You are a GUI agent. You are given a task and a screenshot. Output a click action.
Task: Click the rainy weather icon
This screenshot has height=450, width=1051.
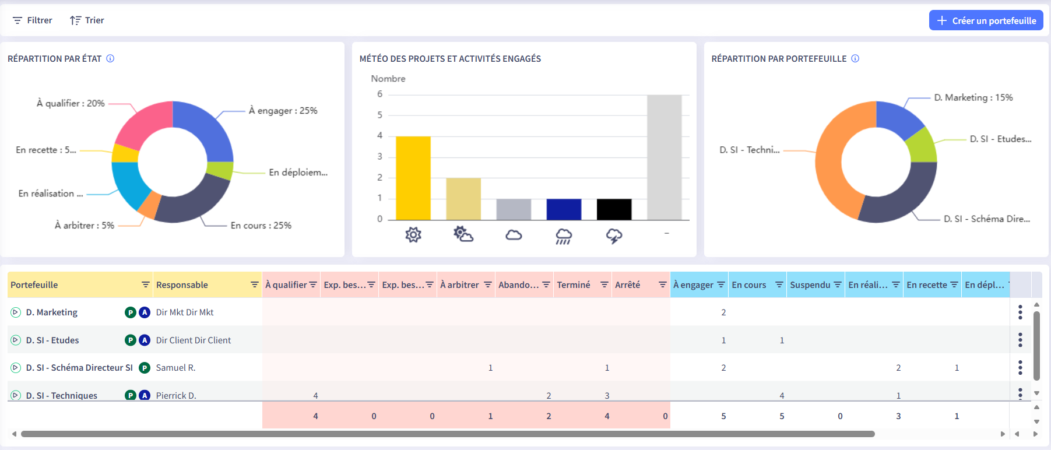564,235
